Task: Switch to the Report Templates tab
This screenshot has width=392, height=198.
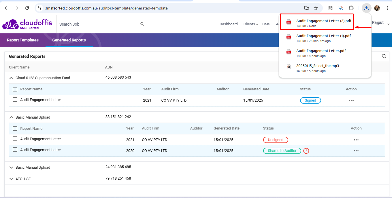Action: (x=23, y=40)
